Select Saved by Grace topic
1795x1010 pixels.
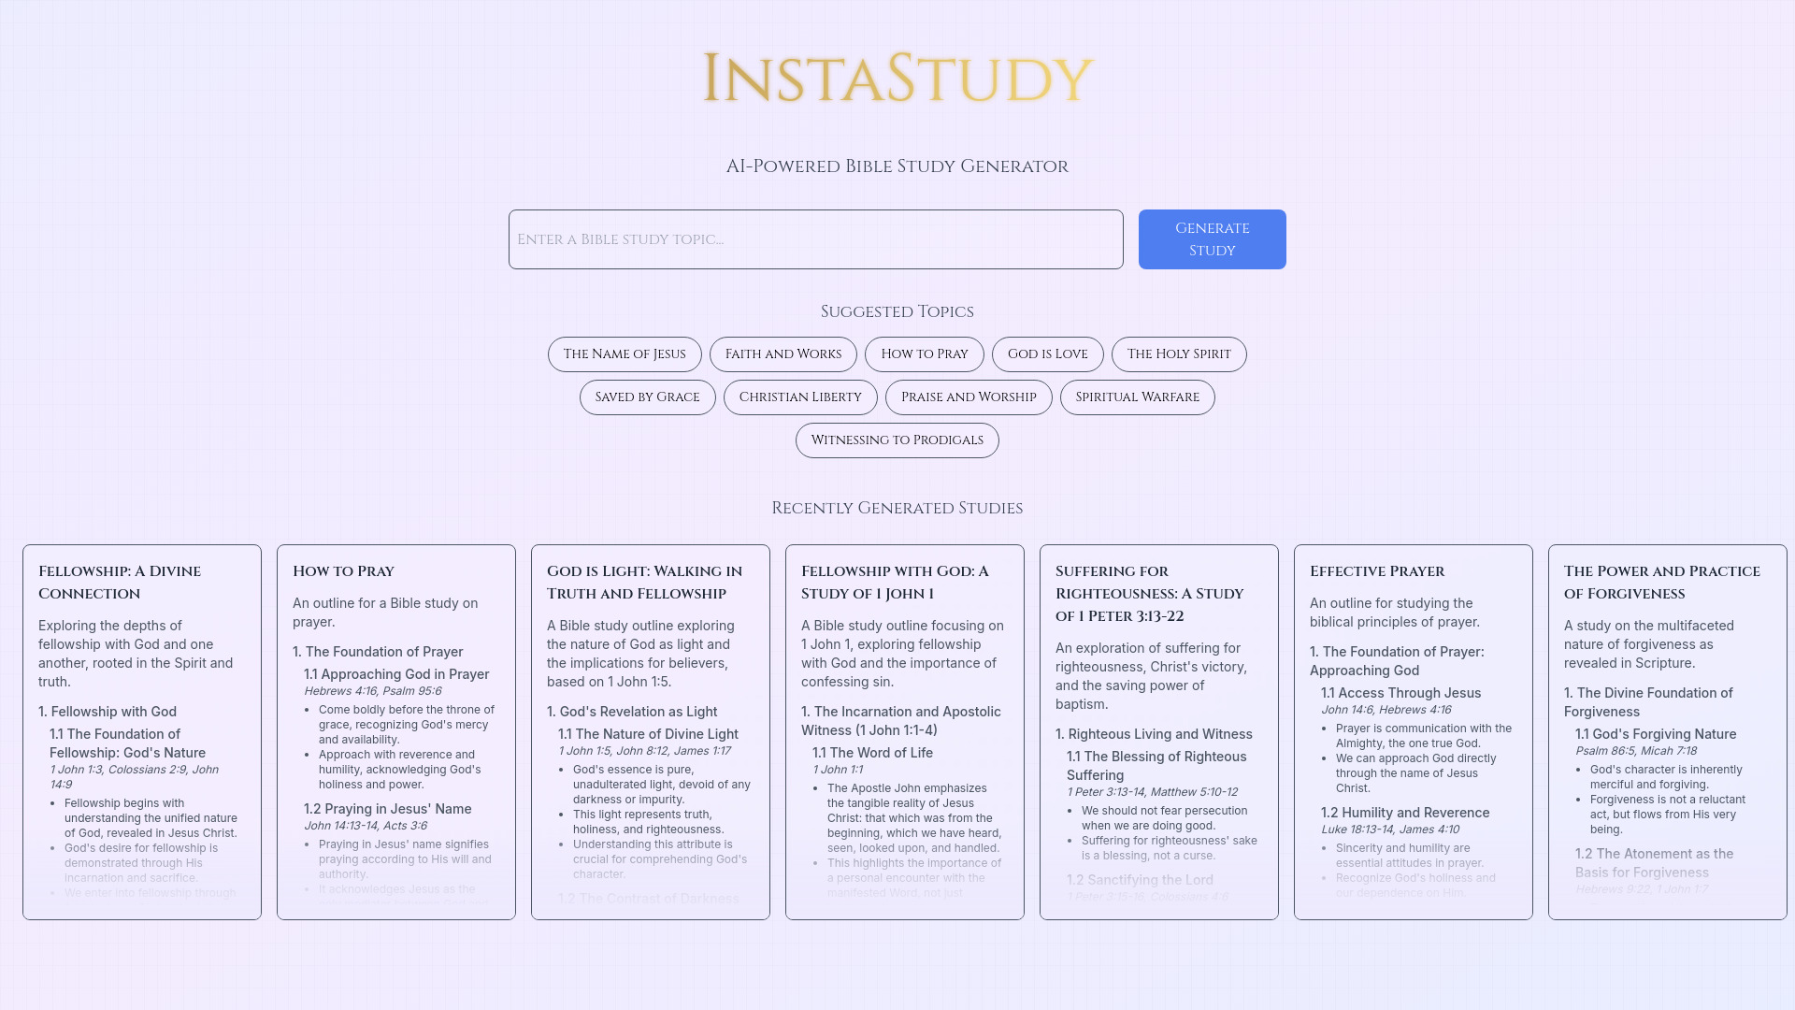647,397
